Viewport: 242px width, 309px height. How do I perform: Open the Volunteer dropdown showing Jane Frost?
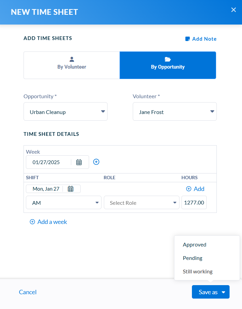pos(174,112)
